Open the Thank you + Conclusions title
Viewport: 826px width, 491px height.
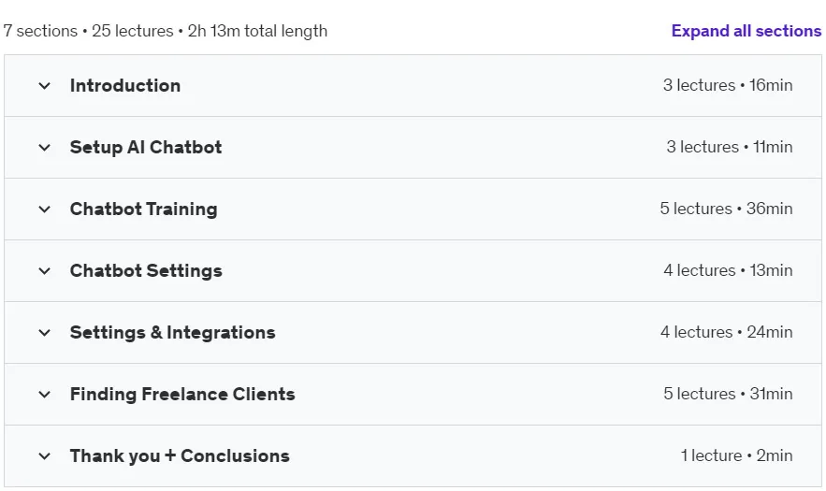click(x=180, y=455)
